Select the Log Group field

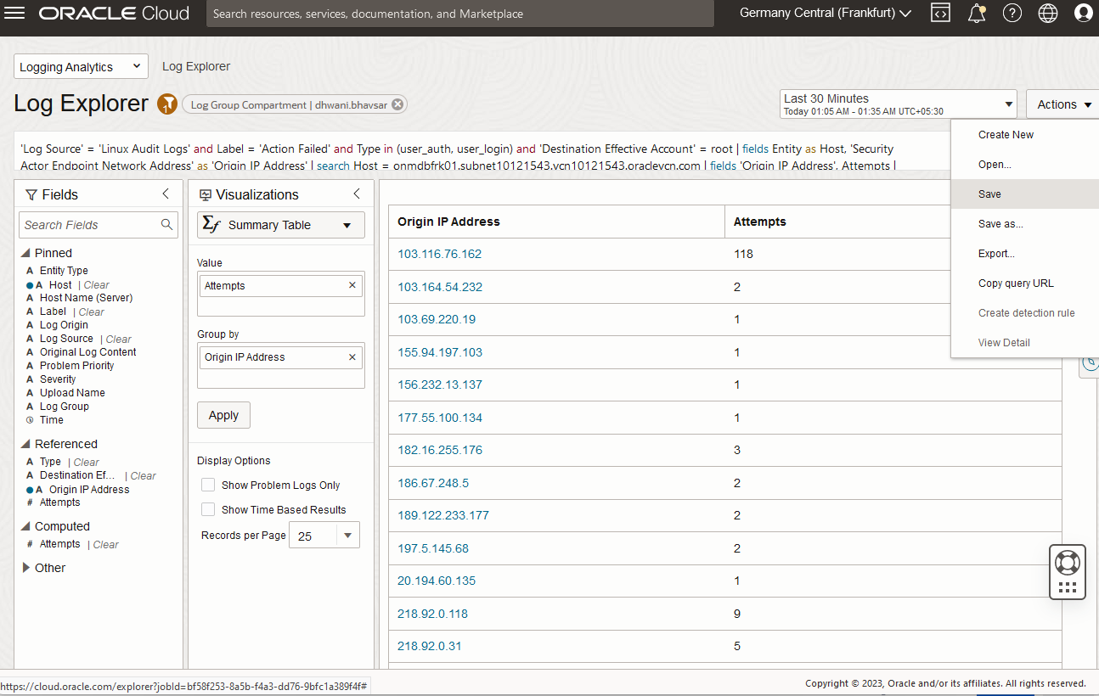(64, 407)
